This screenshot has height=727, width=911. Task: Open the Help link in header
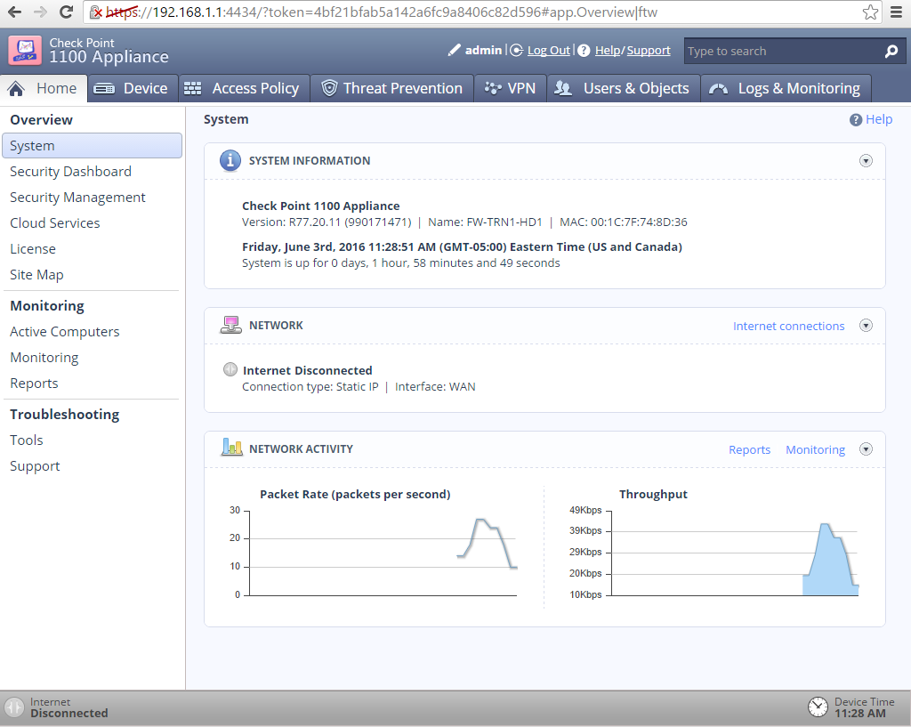(x=608, y=51)
